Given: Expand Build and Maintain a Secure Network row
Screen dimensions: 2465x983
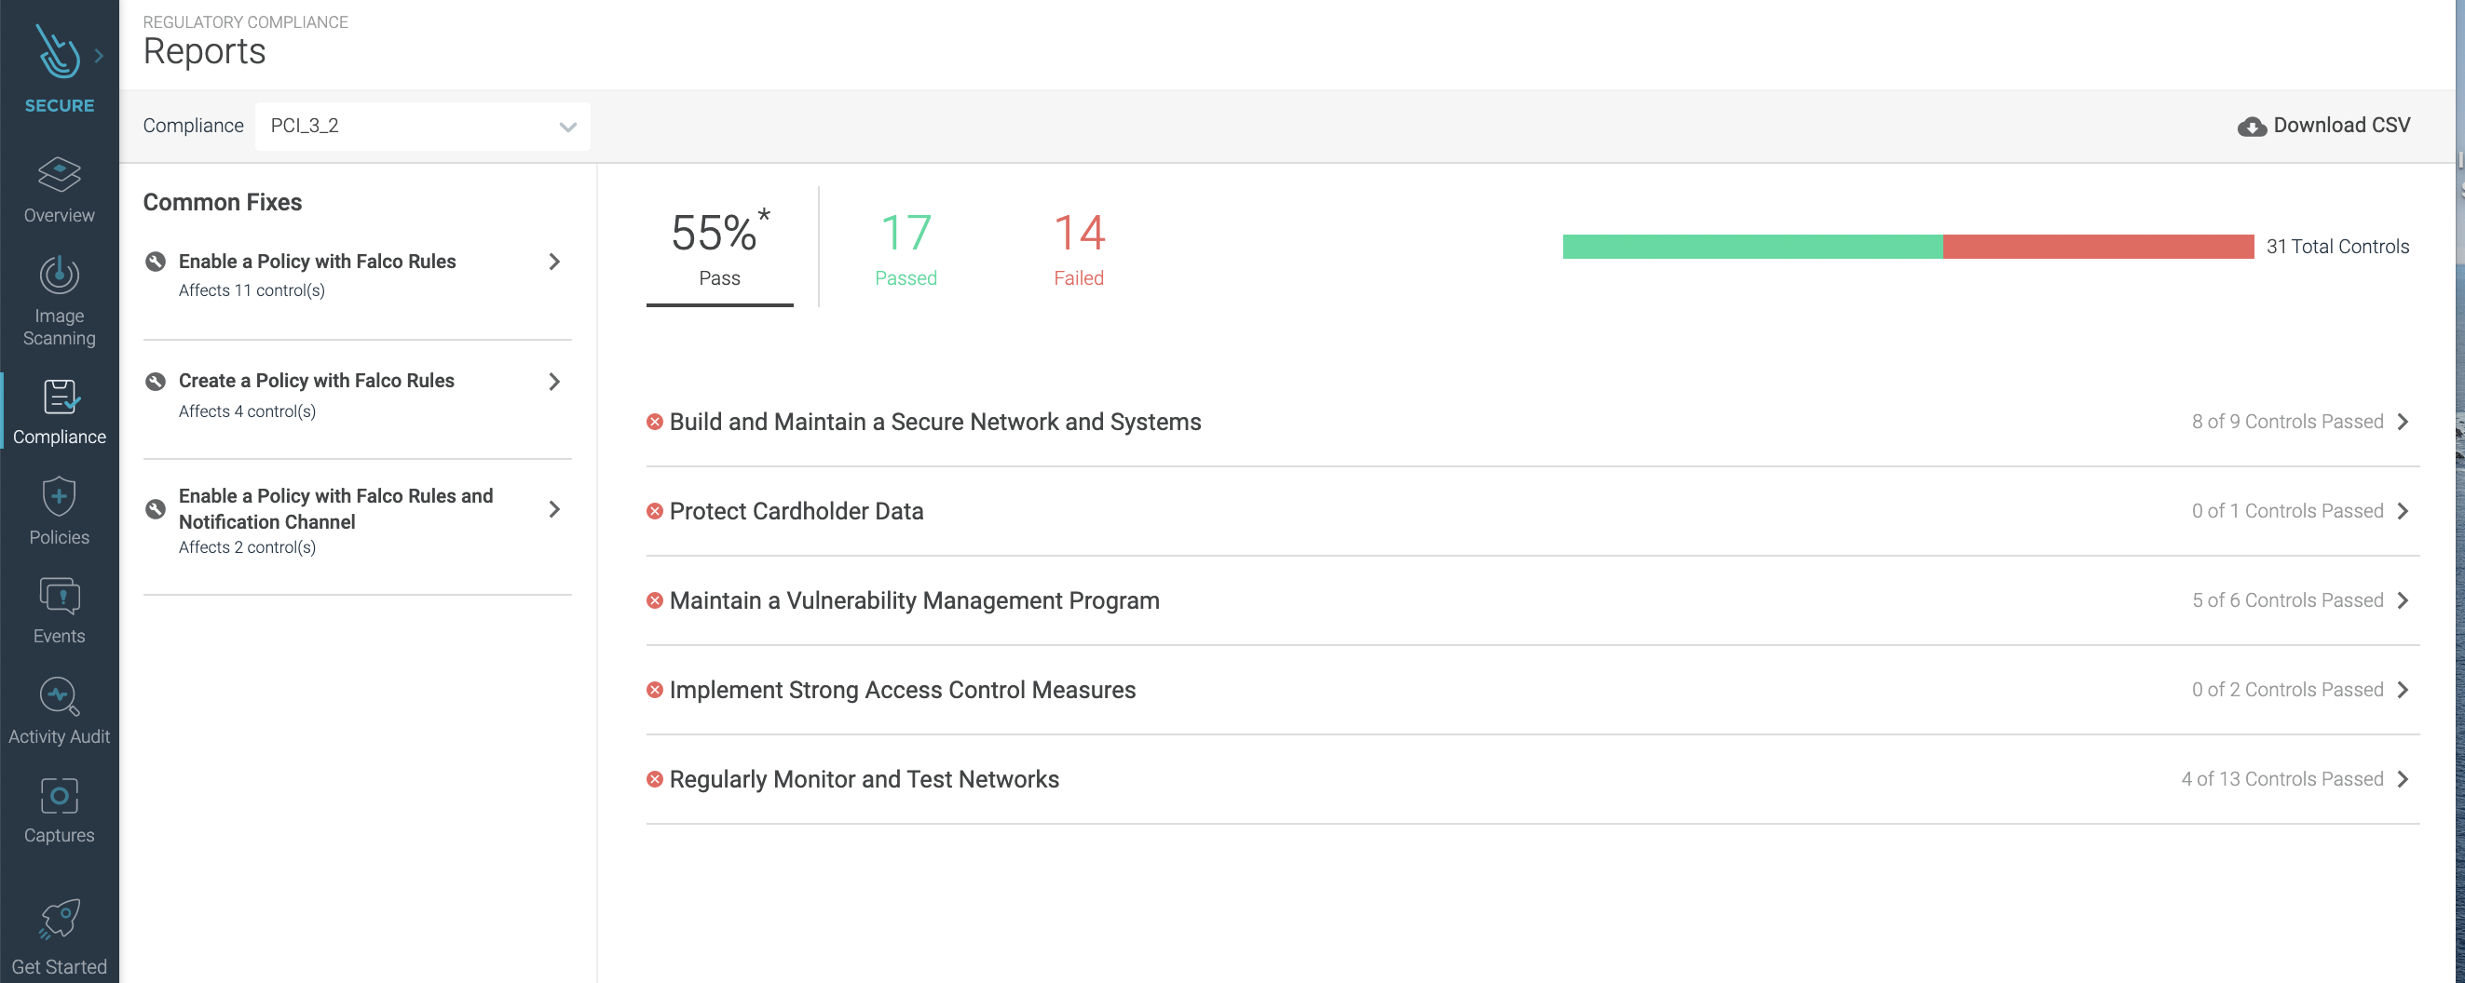Looking at the screenshot, I should [1532, 422].
